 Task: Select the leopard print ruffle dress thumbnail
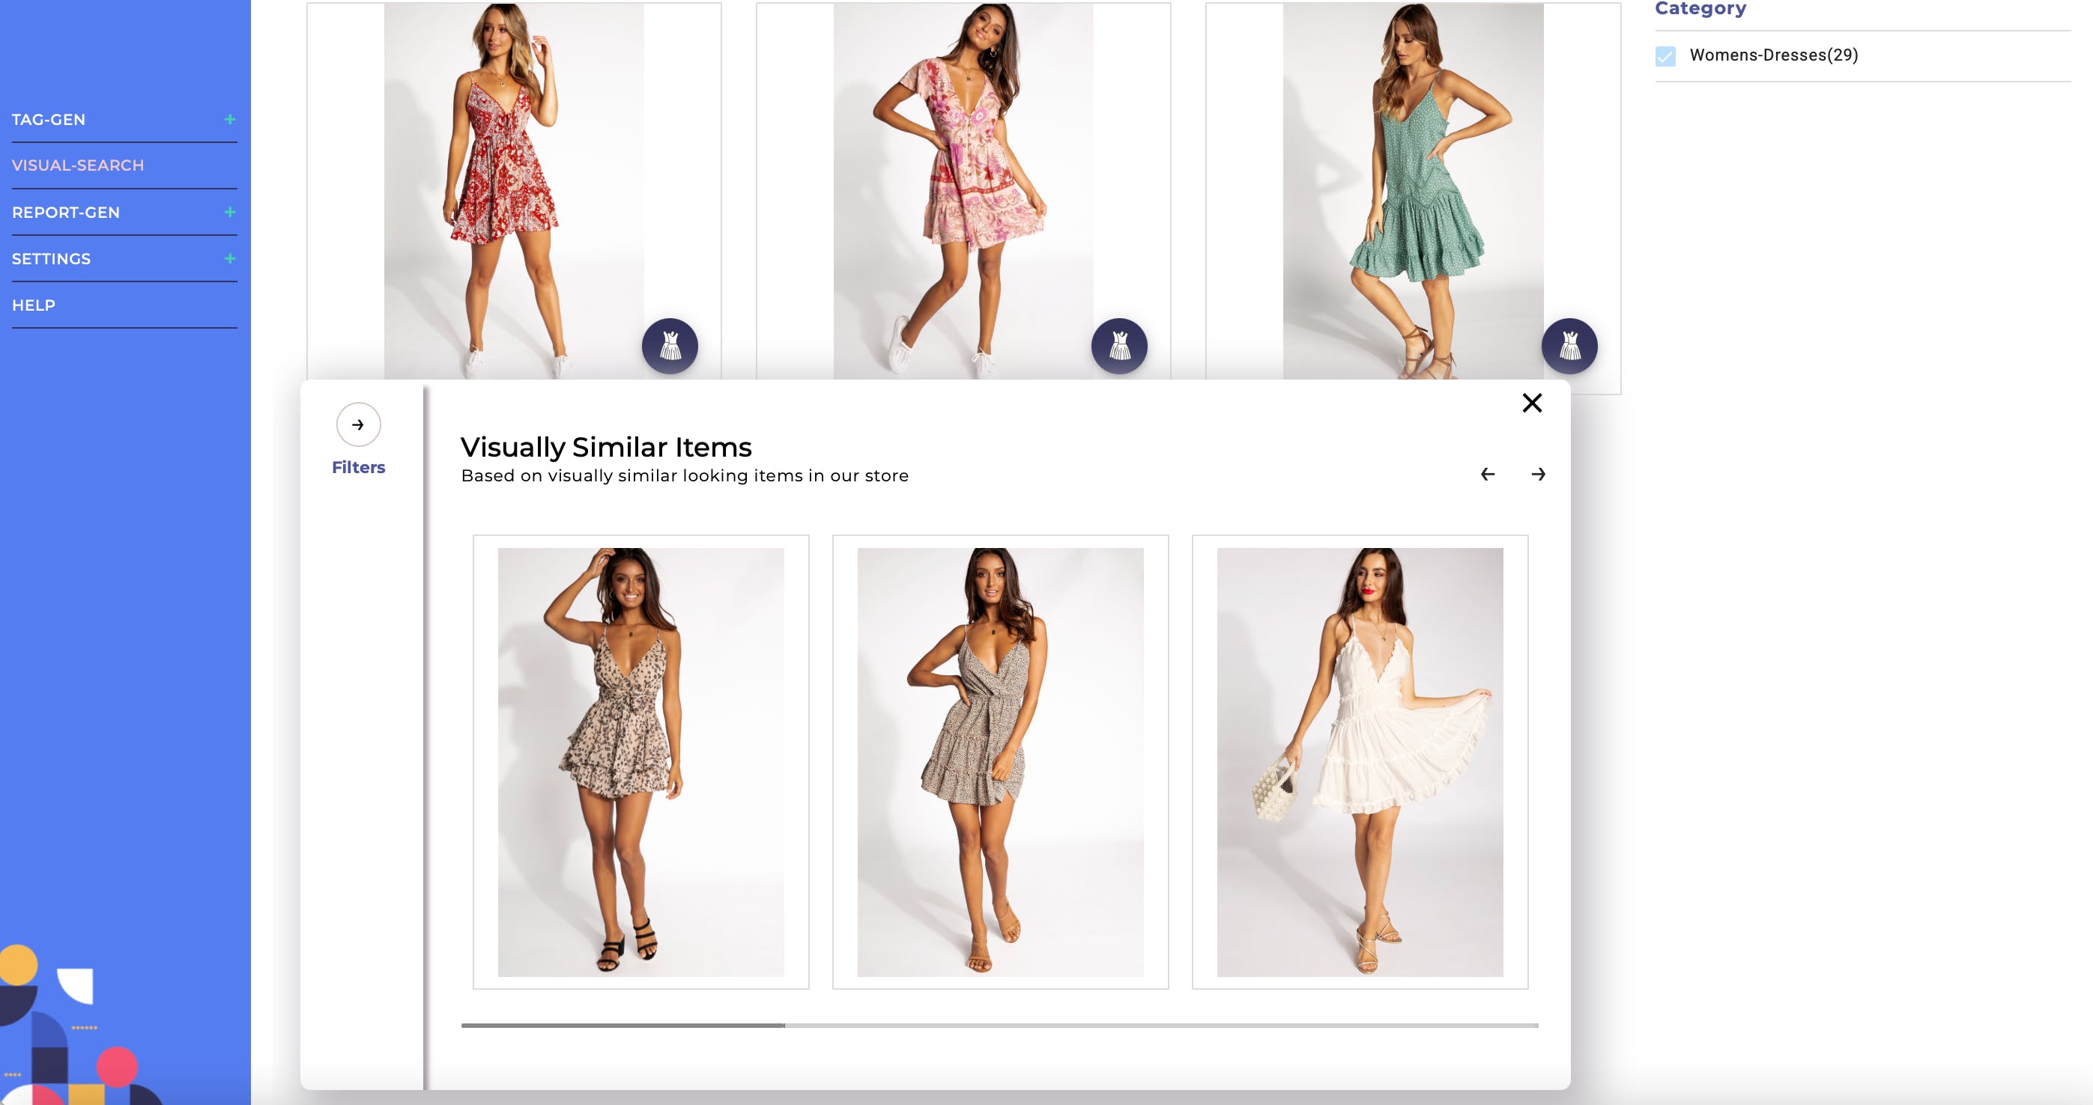point(640,761)
